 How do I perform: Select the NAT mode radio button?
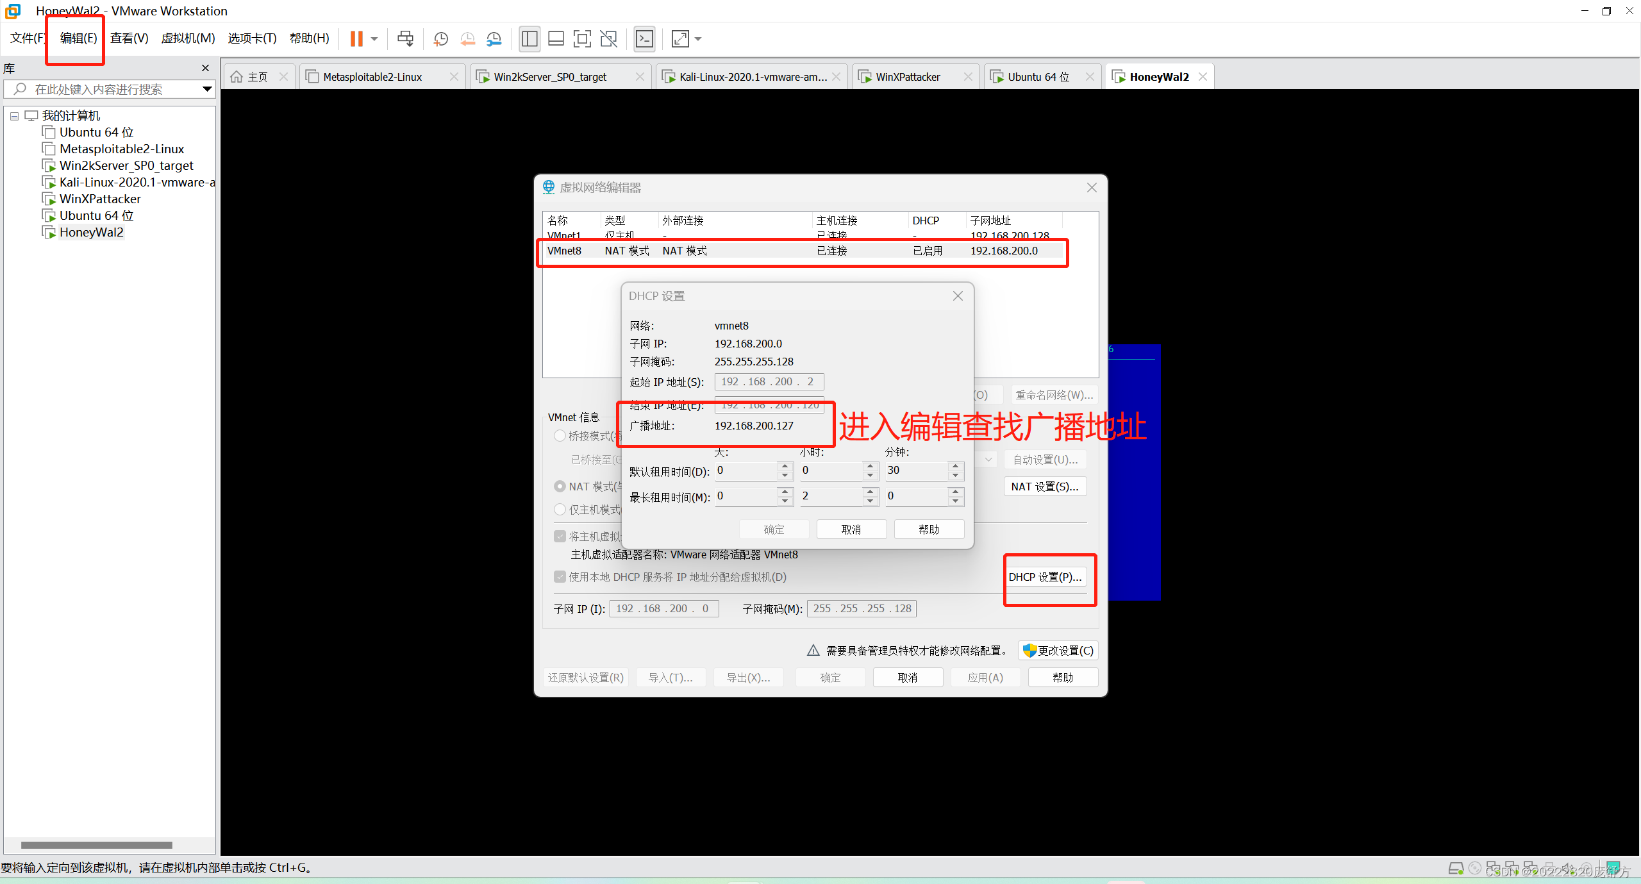[560, 487]
